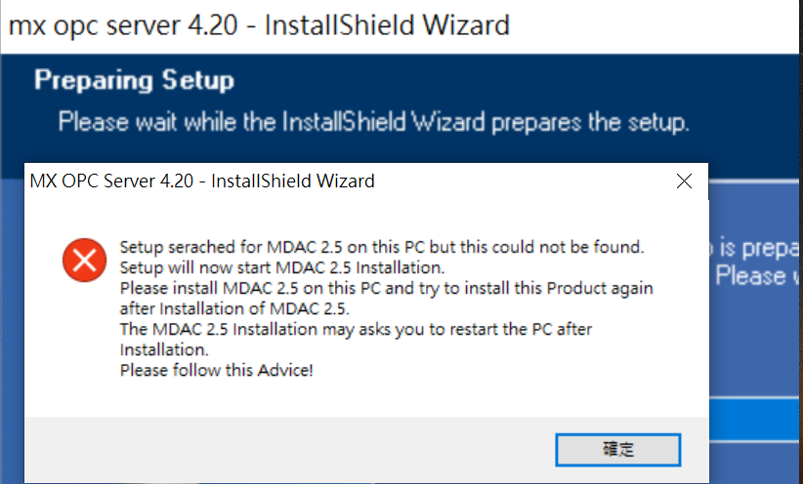Click the red error cross icon

[x=84, y=260]
